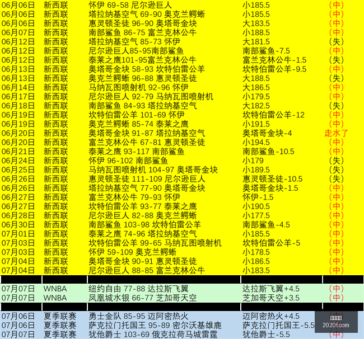Image resolution: width=364 pixels, height=339 pixels.
Task: Click the 南部鲨鱼-10.5 handicap cell
Action: tap(268, 152)
